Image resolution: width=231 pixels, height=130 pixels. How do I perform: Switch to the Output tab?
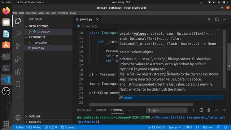pos(101,110)
